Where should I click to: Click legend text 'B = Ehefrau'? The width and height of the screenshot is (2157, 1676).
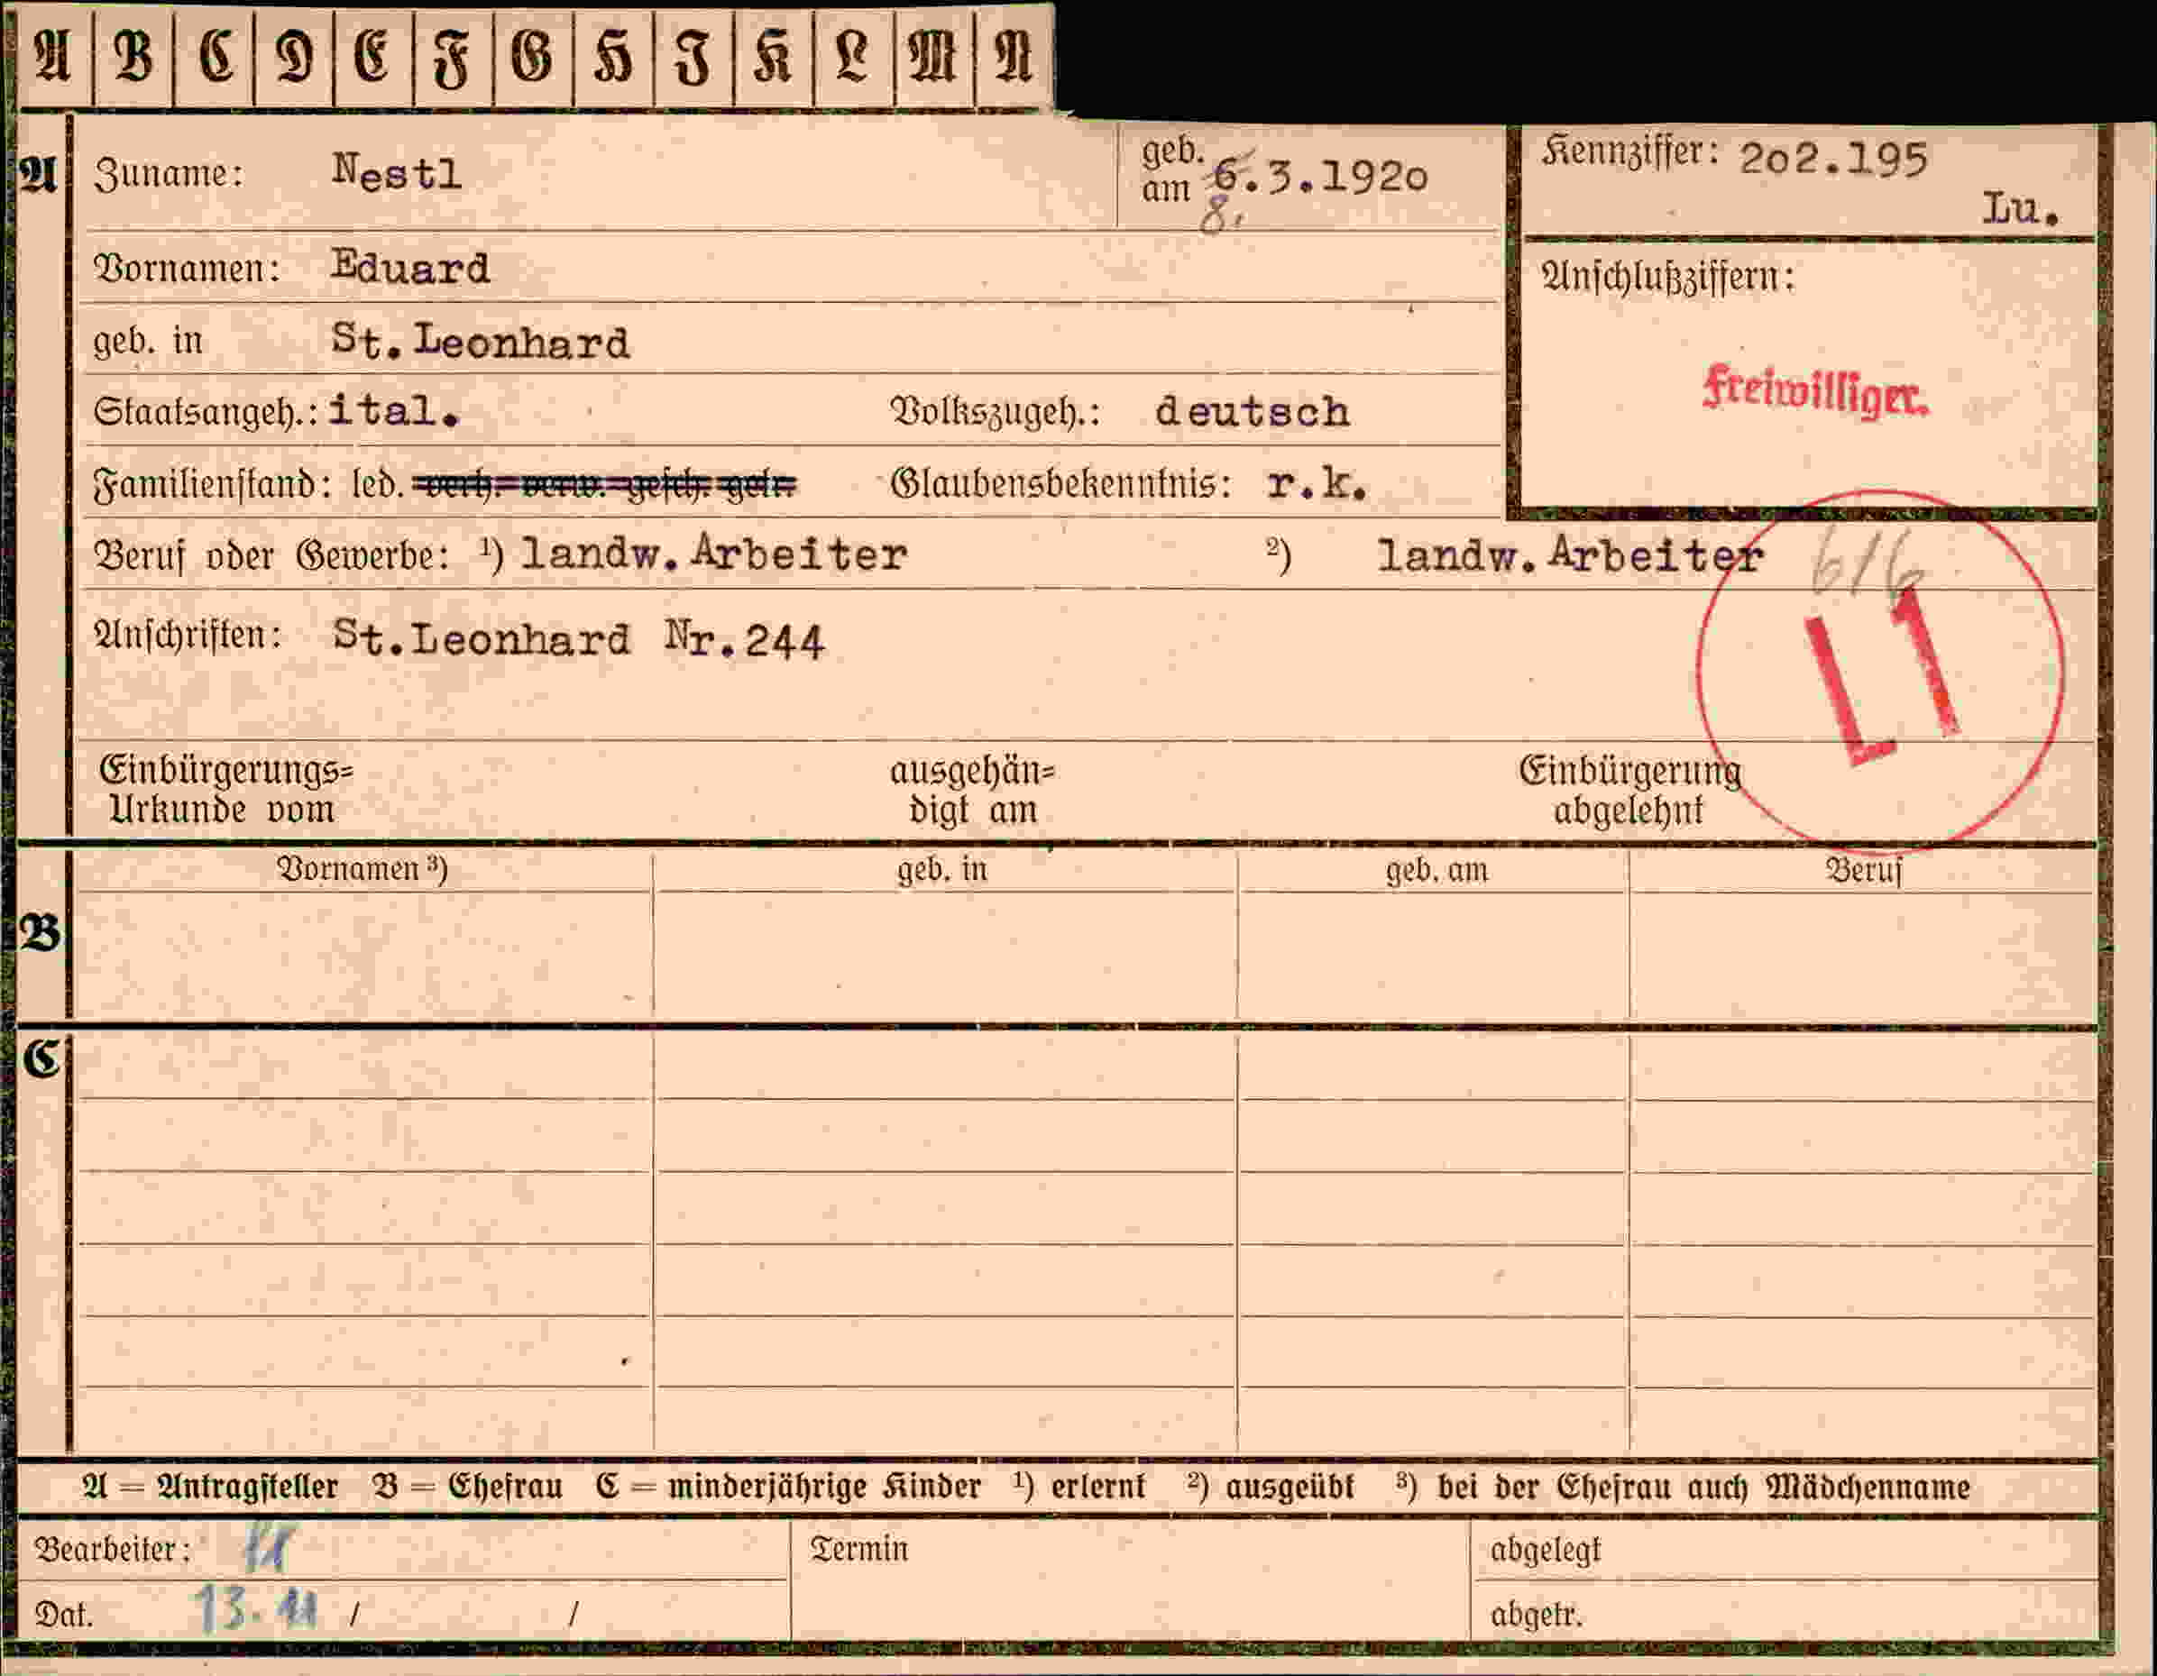click(x=468, y=1488)
